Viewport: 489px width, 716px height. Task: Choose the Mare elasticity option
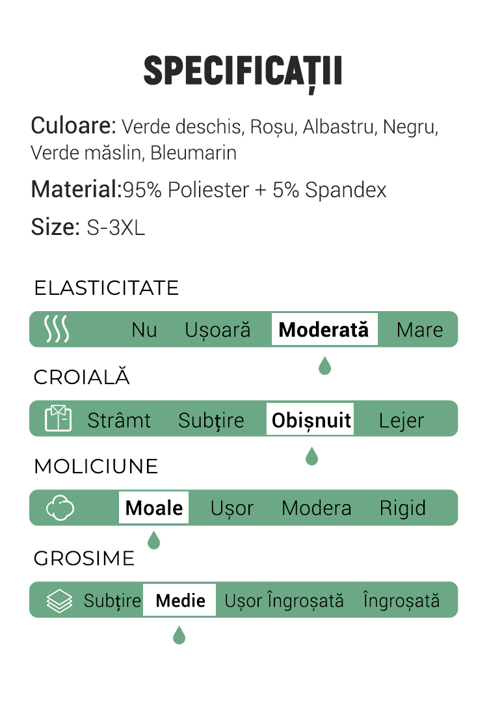coord(419,330)
